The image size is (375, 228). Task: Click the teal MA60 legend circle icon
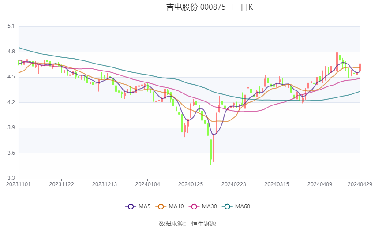tap(227, 206)
